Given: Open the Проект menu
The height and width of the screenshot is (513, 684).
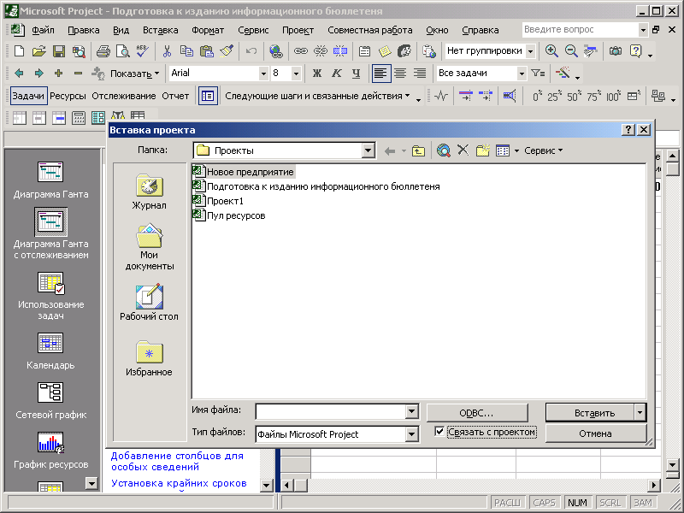Looking at the screenshot, I should 298,30.
